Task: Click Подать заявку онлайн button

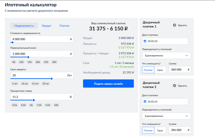Action: click(108, 84)
